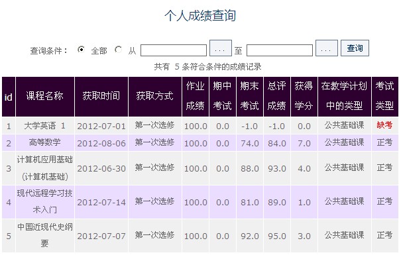Screen dimensions: 399x255
Task: Click the 考试类型 column header
Action: 384,97
